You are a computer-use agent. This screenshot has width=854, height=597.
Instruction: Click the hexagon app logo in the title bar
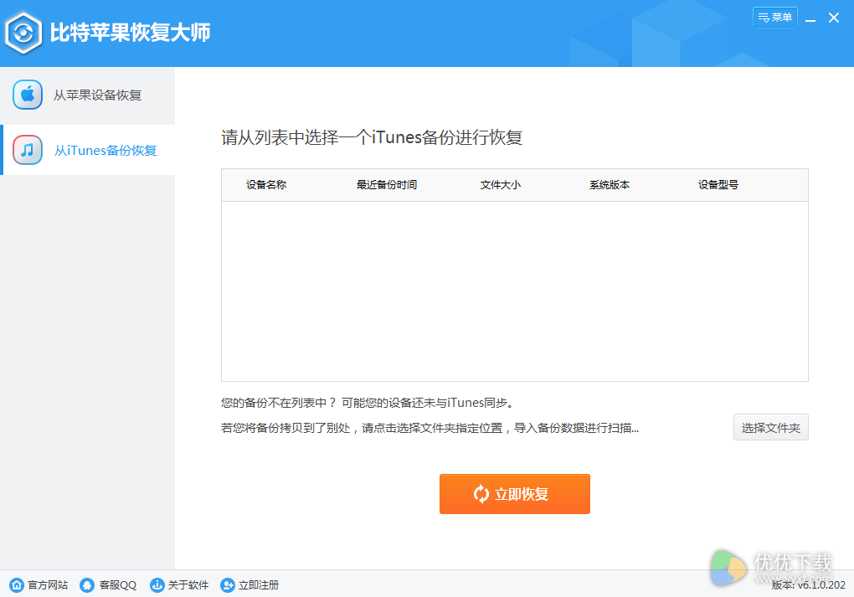click(23, 33)
